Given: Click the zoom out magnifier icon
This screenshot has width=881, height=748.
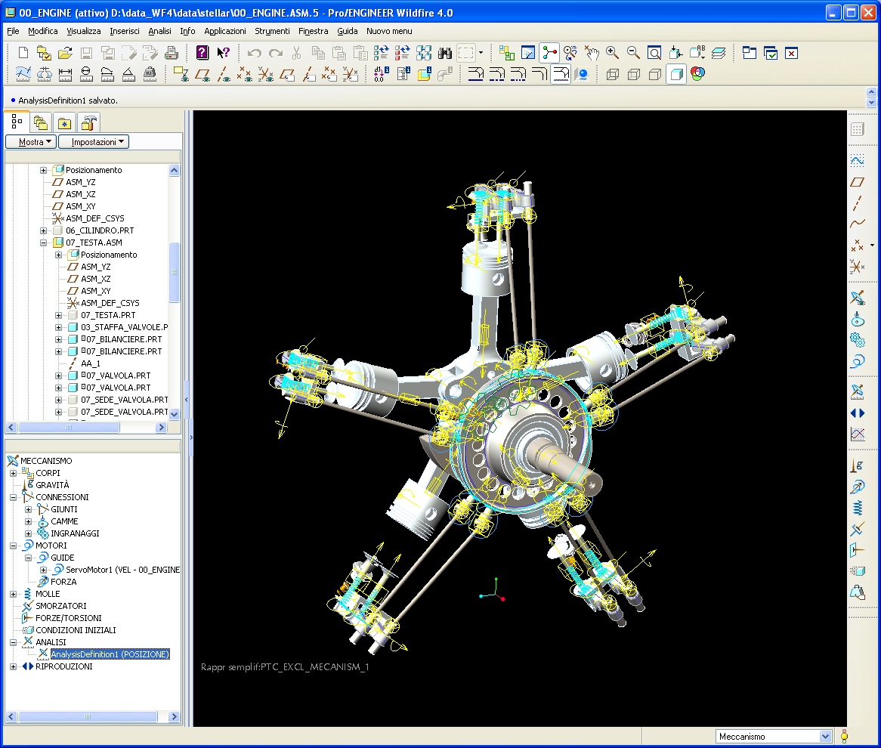Looking at the screenshot, I should tap(633, 54).
